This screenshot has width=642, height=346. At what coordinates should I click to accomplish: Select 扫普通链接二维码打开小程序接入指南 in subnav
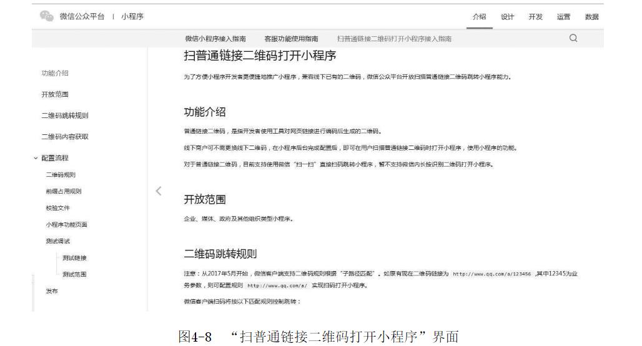point(394,39)
